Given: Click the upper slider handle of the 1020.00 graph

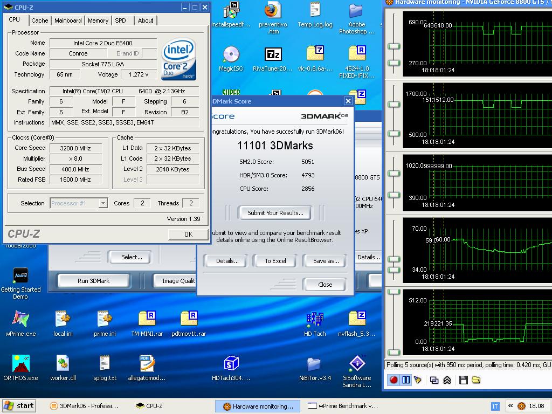Looking at the screenshot, I should pyautogui.click(x=394, y=173).
